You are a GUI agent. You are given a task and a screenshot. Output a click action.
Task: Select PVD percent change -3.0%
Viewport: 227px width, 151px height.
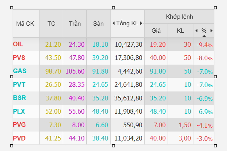205,139
